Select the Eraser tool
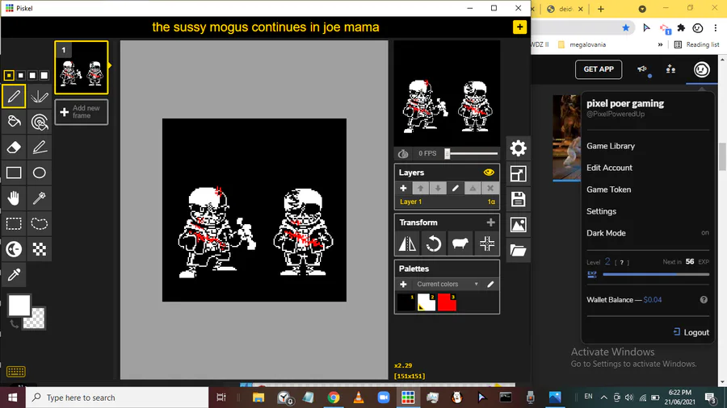 pos(14,147)
